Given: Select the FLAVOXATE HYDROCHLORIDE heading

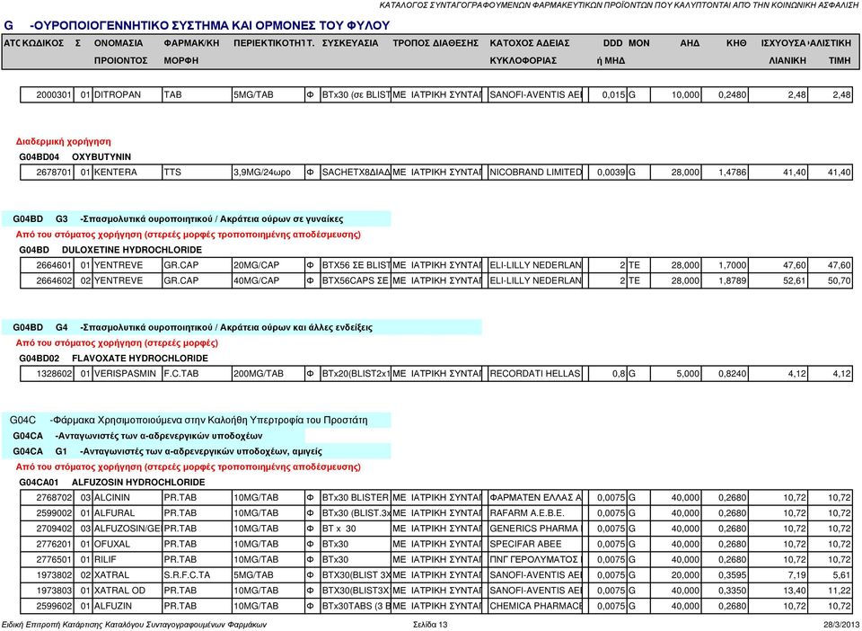Looking at the screenshot, I should pos(140,358).
